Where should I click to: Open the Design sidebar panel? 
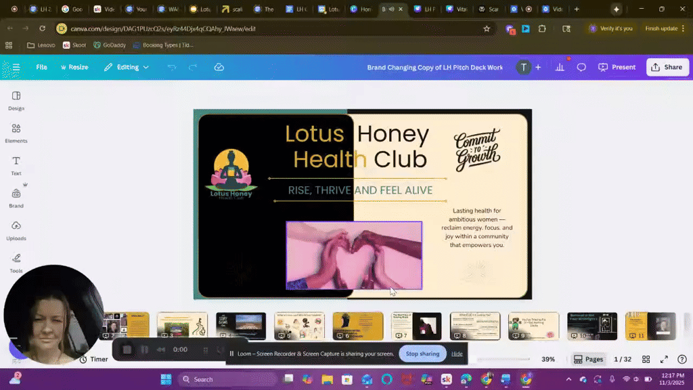pos(16,101)
